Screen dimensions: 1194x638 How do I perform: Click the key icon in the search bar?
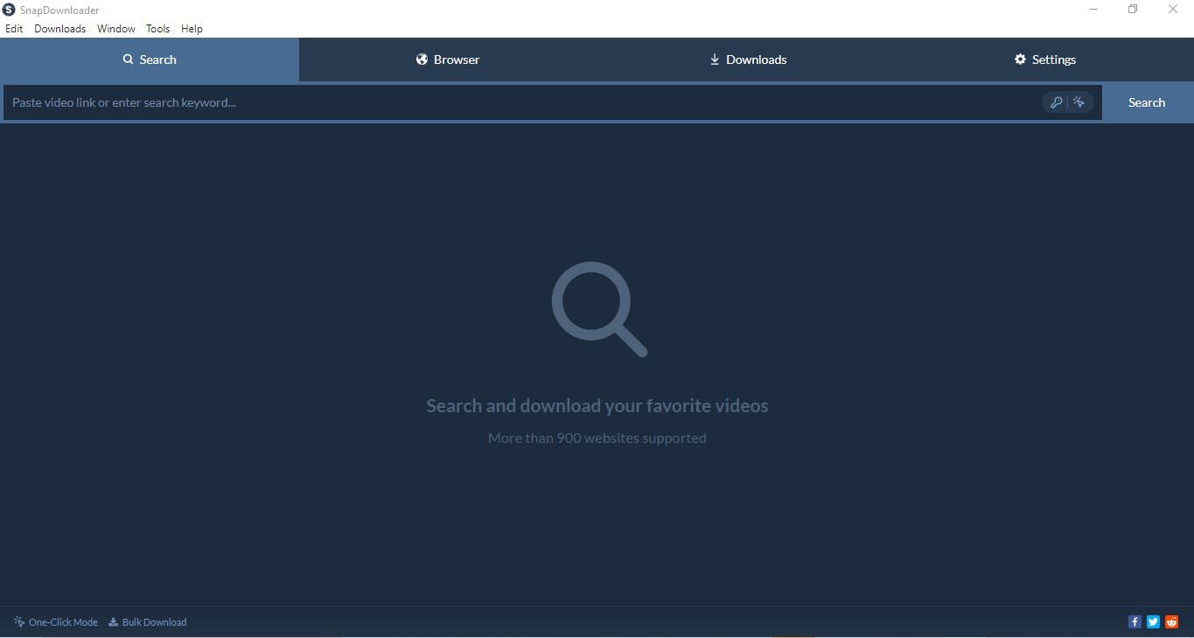[x=1056, y=102]
